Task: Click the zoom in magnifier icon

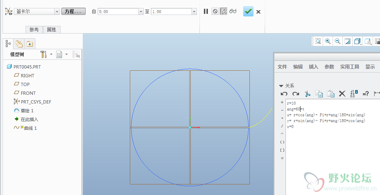Action: point(328,41)
